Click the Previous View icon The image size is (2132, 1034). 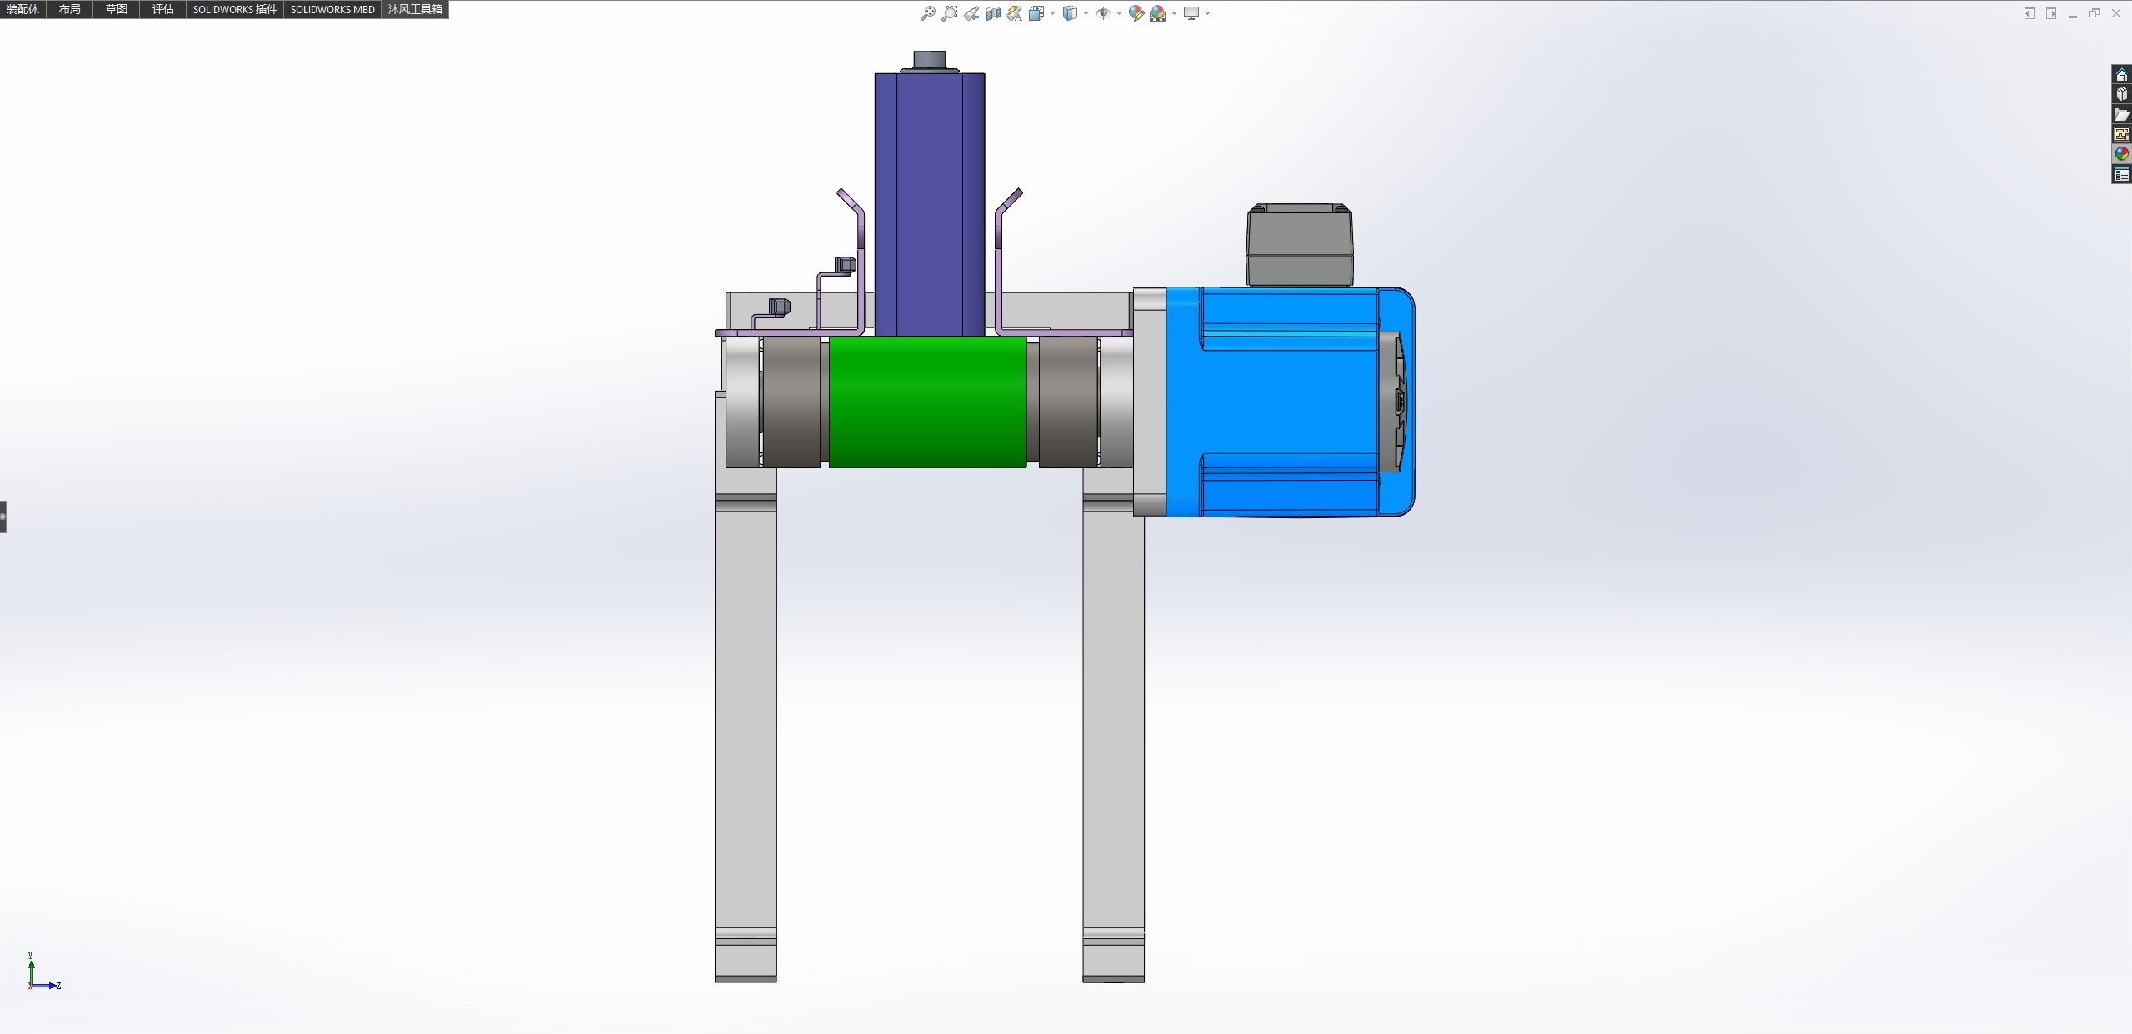pos(971,13)
